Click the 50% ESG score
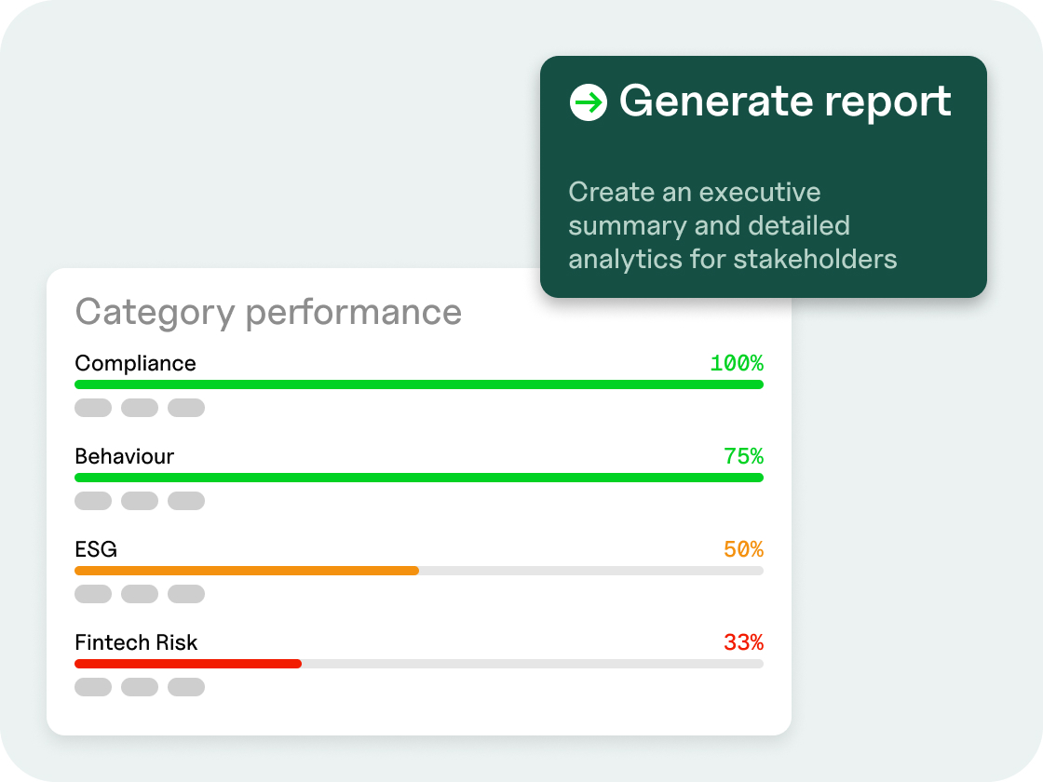The width and height of the screenshot is (1043, 782). pyautogui.click(x=743, y=549)
